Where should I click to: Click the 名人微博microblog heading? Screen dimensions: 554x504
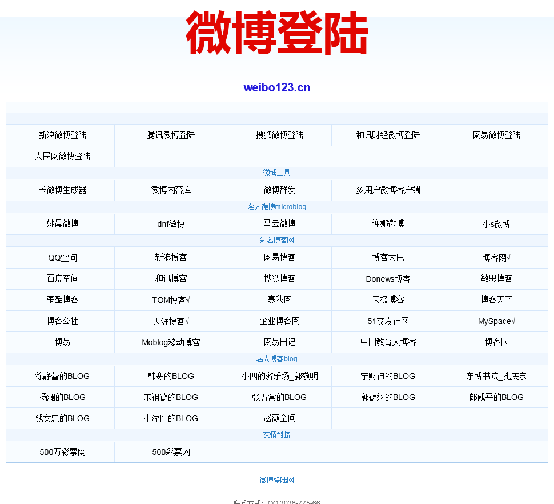coord(276,207)
